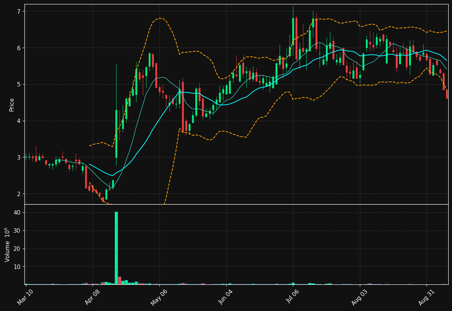This screenshot has height=311, width=452.
Task: Click the tallest green volume bar
Action: (x=116, y=248)
